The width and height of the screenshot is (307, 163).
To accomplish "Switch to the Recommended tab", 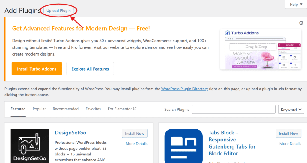I will coord(66,109).
